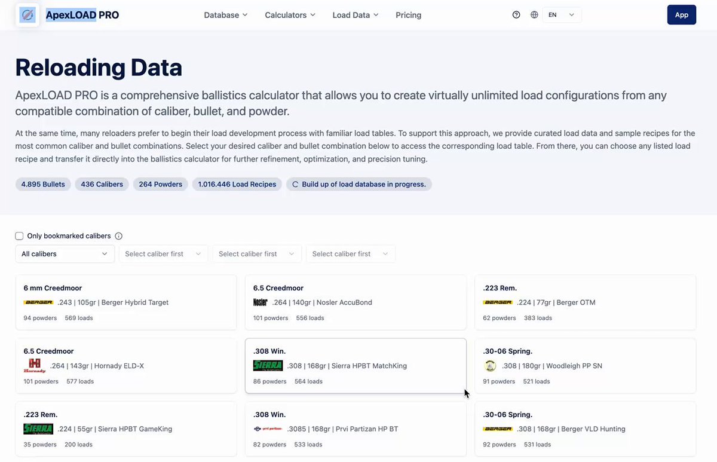Open the help question mark icon

pos(516,15)
